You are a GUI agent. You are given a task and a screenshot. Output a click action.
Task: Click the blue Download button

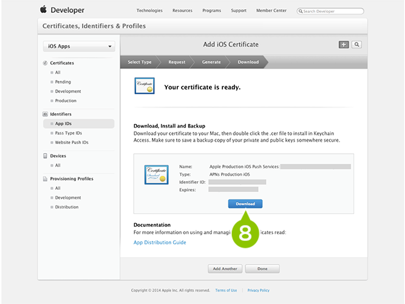[x=245, y=204]
